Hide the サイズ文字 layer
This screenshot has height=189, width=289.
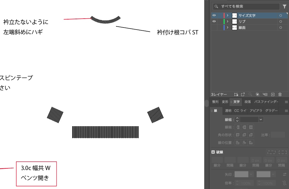214,15
